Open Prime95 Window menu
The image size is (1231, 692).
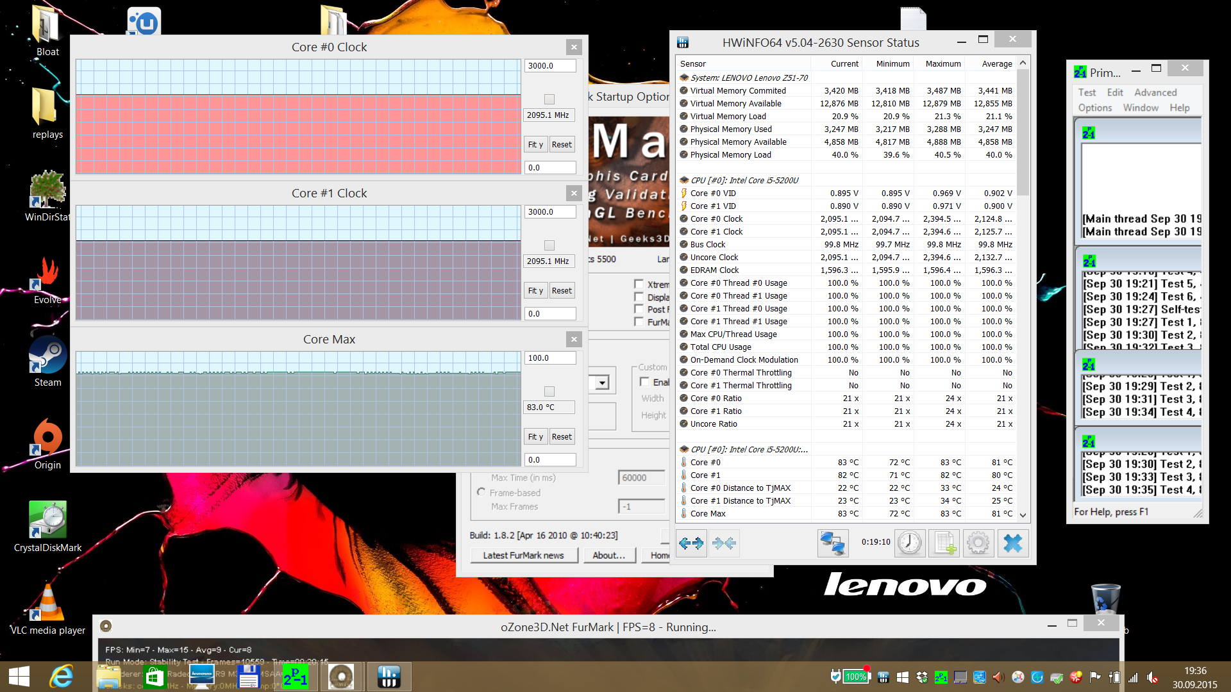[1141, 108]
